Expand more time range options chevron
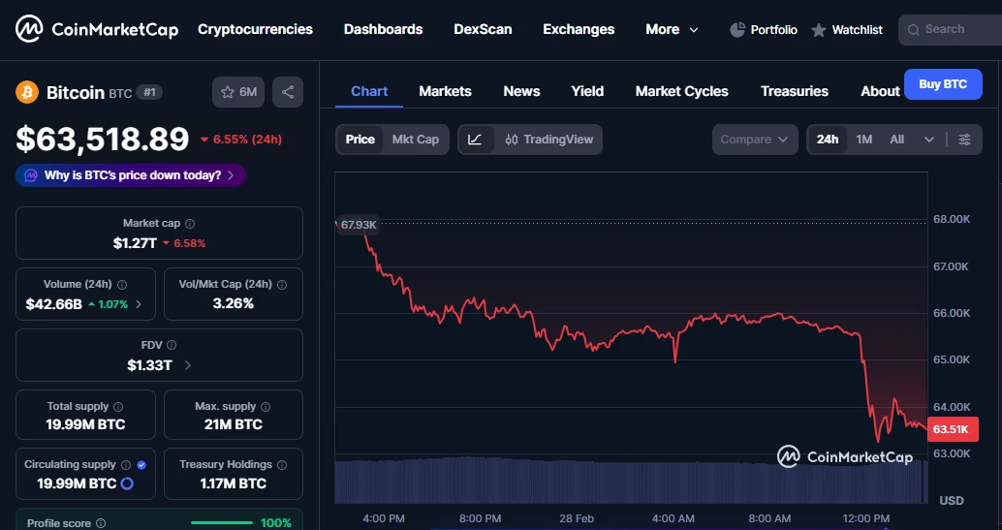 (x=929, y=140)
